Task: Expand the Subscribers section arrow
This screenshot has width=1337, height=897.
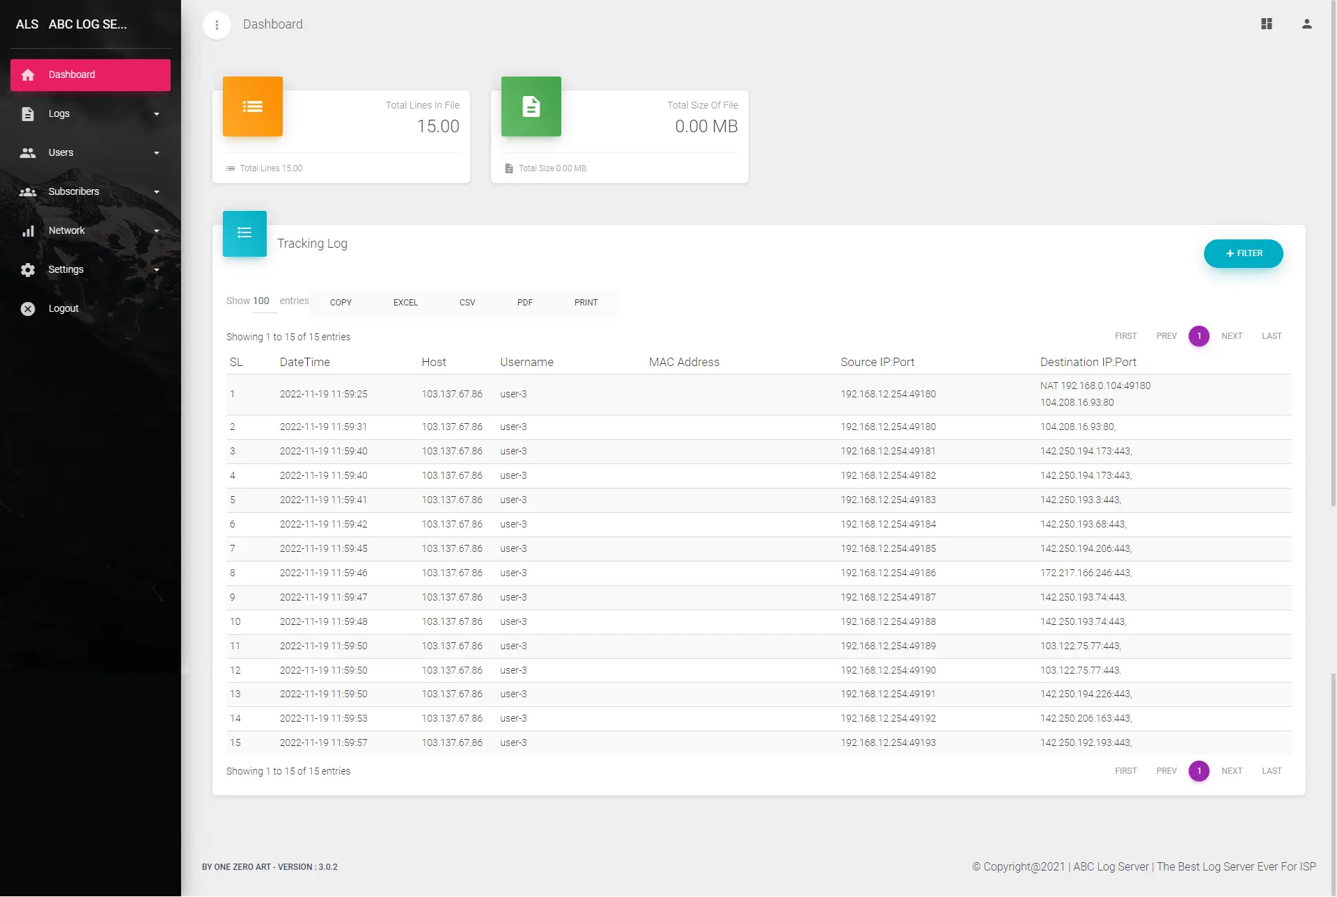Action: pos(156,191)
